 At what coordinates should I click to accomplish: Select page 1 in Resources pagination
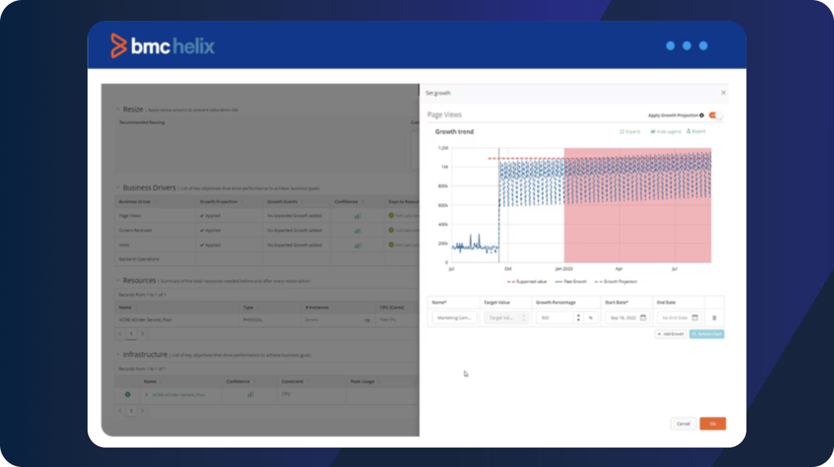[x=130, y=334]
